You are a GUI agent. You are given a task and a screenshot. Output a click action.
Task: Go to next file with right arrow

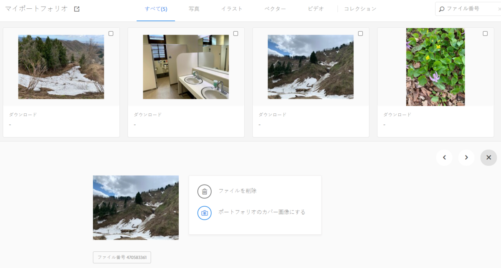466,158
